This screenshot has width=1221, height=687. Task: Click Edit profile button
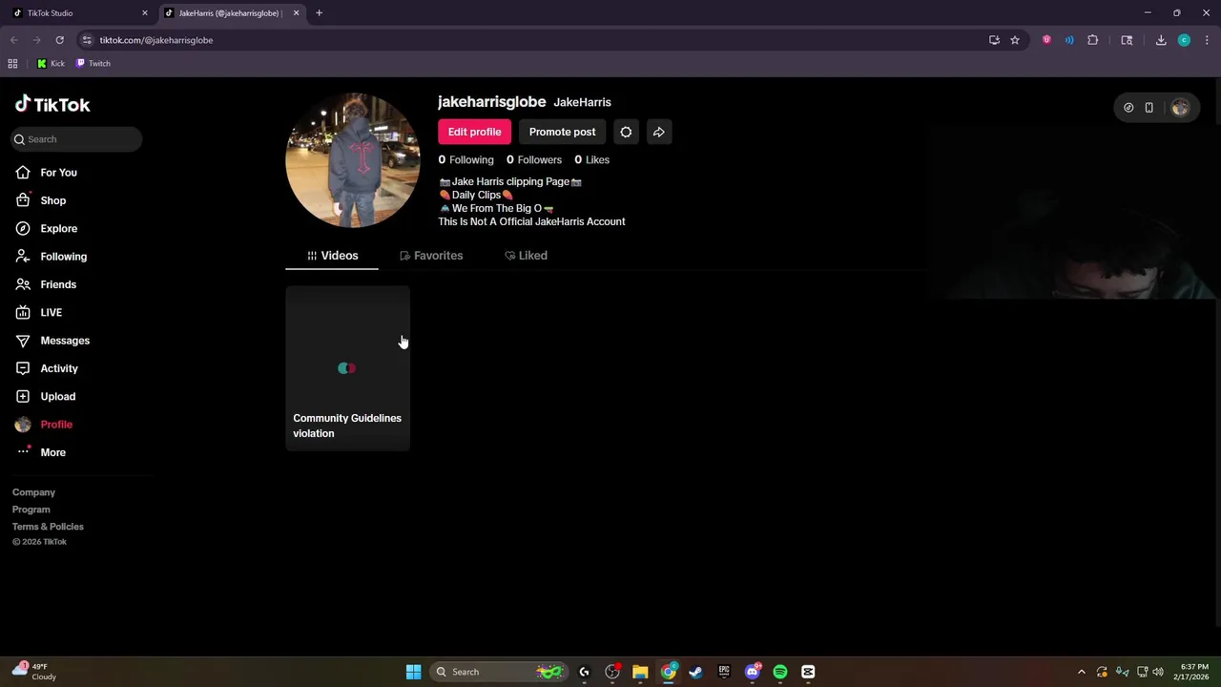[x=474, y=132]
